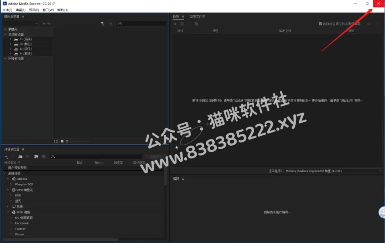This screenshot has width=385, height=243.
Task: Click the Remove minus icon in Queue toolbar
Action: (189, 24)
